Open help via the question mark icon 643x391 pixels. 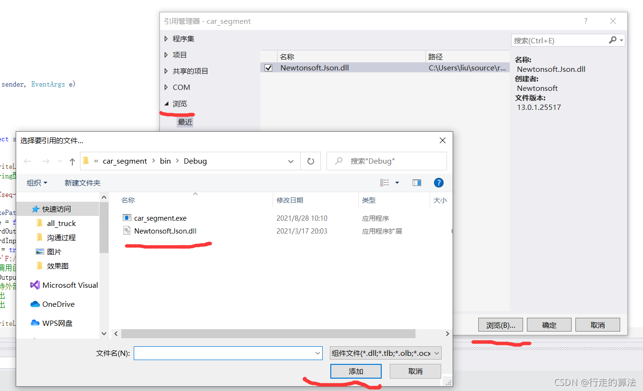point(438,182)
